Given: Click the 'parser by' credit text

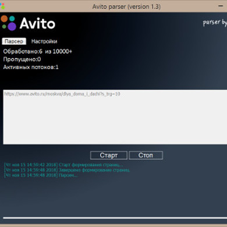Looking at the screenshot, I should click(215, 23).
